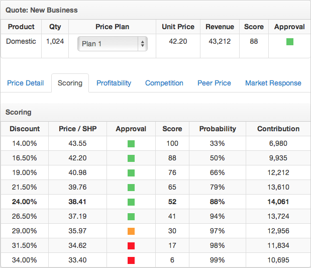Click the 1,024 quantity cell
The image size is (311, 268).
[x=55, y=41]
